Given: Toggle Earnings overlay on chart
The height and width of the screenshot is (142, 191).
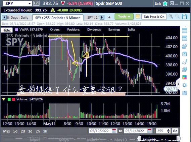Looking at the screenshot, I should tap(114, 30).
